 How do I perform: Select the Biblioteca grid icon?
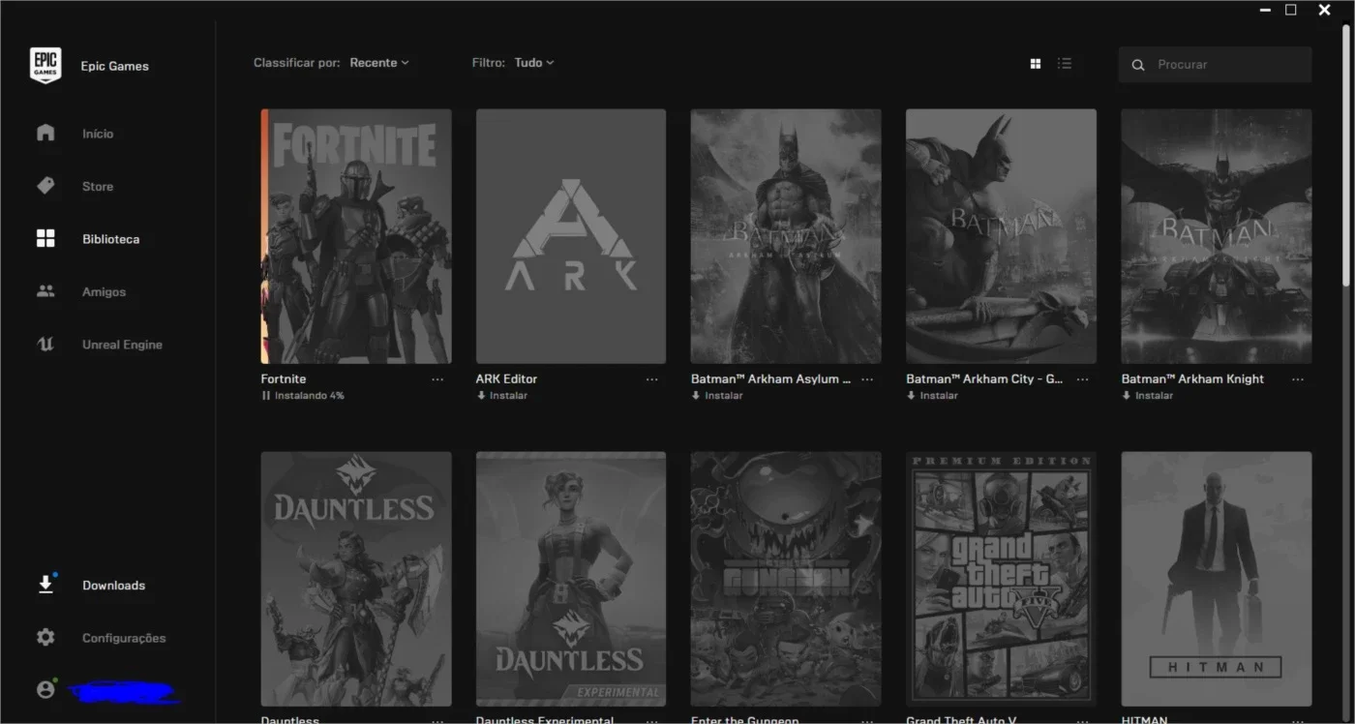[x=45, y=238]
